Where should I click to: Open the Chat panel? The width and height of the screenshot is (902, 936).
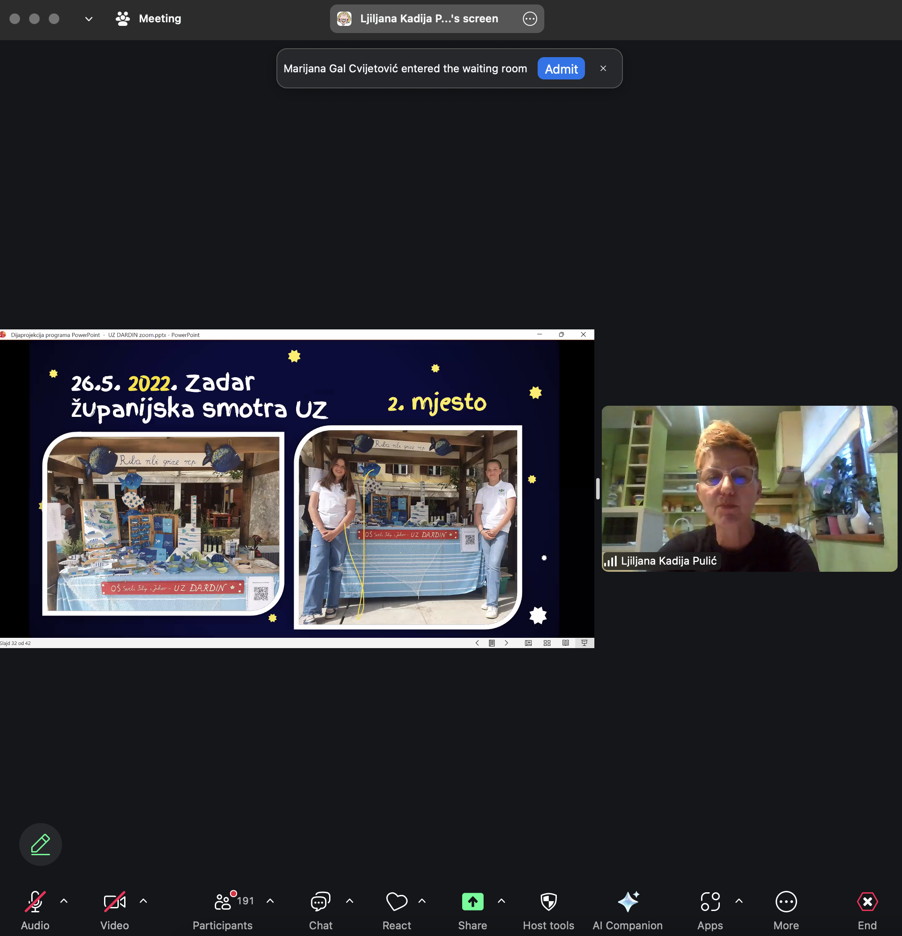click(321, 902)
